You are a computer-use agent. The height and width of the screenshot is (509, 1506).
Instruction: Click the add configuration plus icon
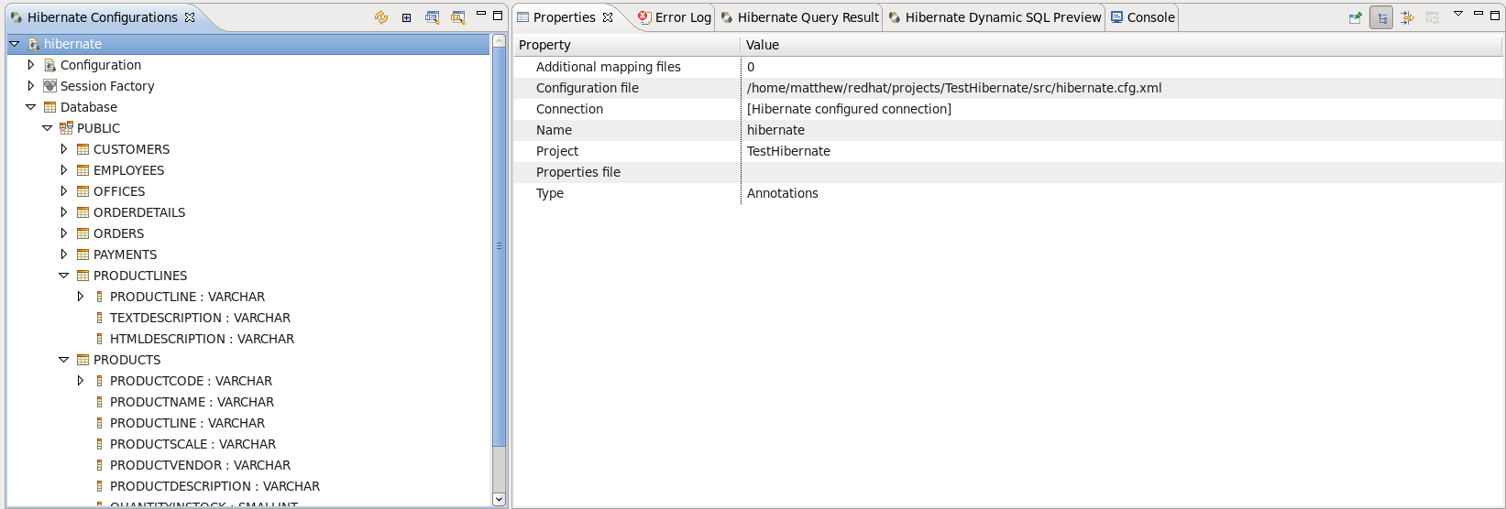(406, 17)
